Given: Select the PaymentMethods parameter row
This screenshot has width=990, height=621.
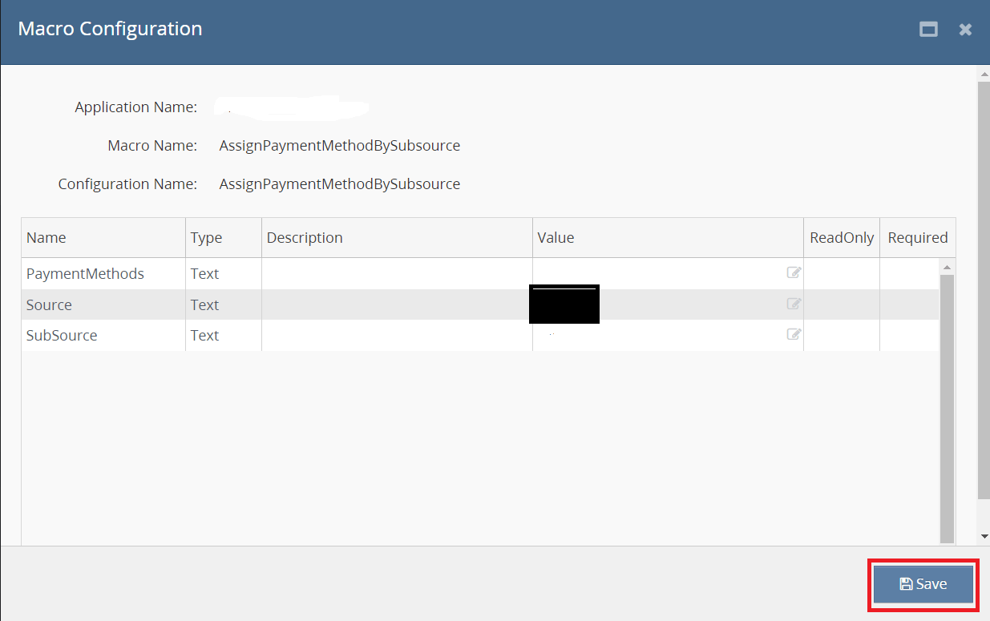Looking at the screenshot, I should (x=85, y=274).
